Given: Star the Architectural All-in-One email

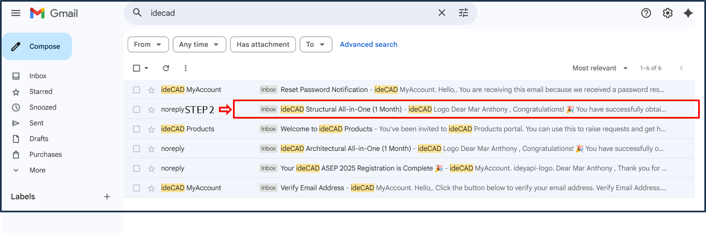Looking at the screenshot, I should pyautogui.click(x=152, y=149).
